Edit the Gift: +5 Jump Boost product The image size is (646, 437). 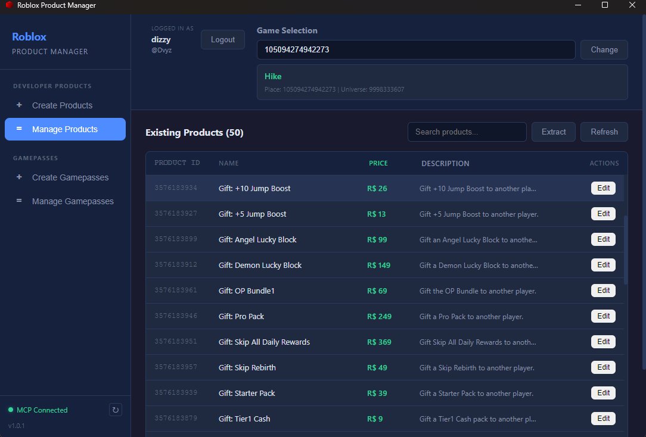[603, 214]
